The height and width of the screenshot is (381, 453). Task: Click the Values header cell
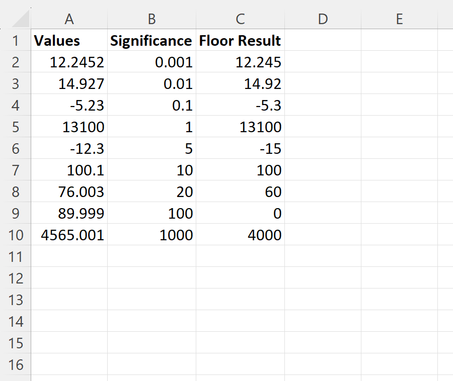click(x=69, y=41)
